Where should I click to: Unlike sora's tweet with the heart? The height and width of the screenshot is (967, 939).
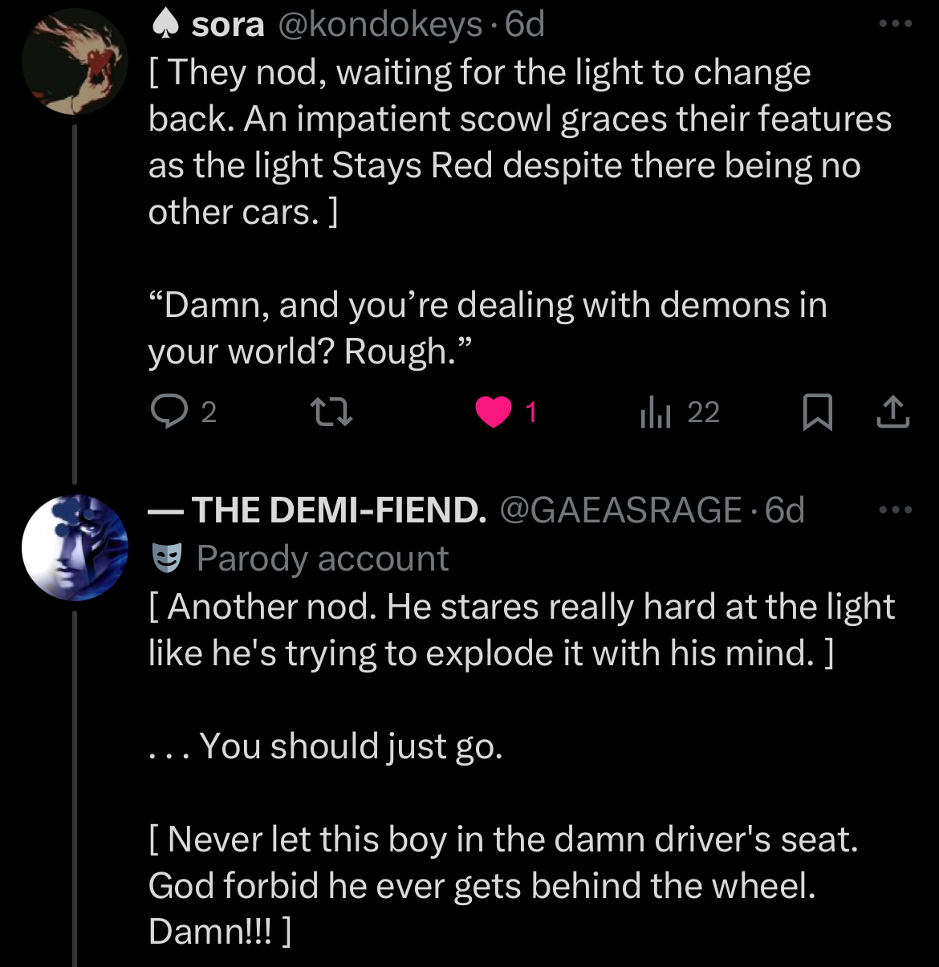(494, 412)
